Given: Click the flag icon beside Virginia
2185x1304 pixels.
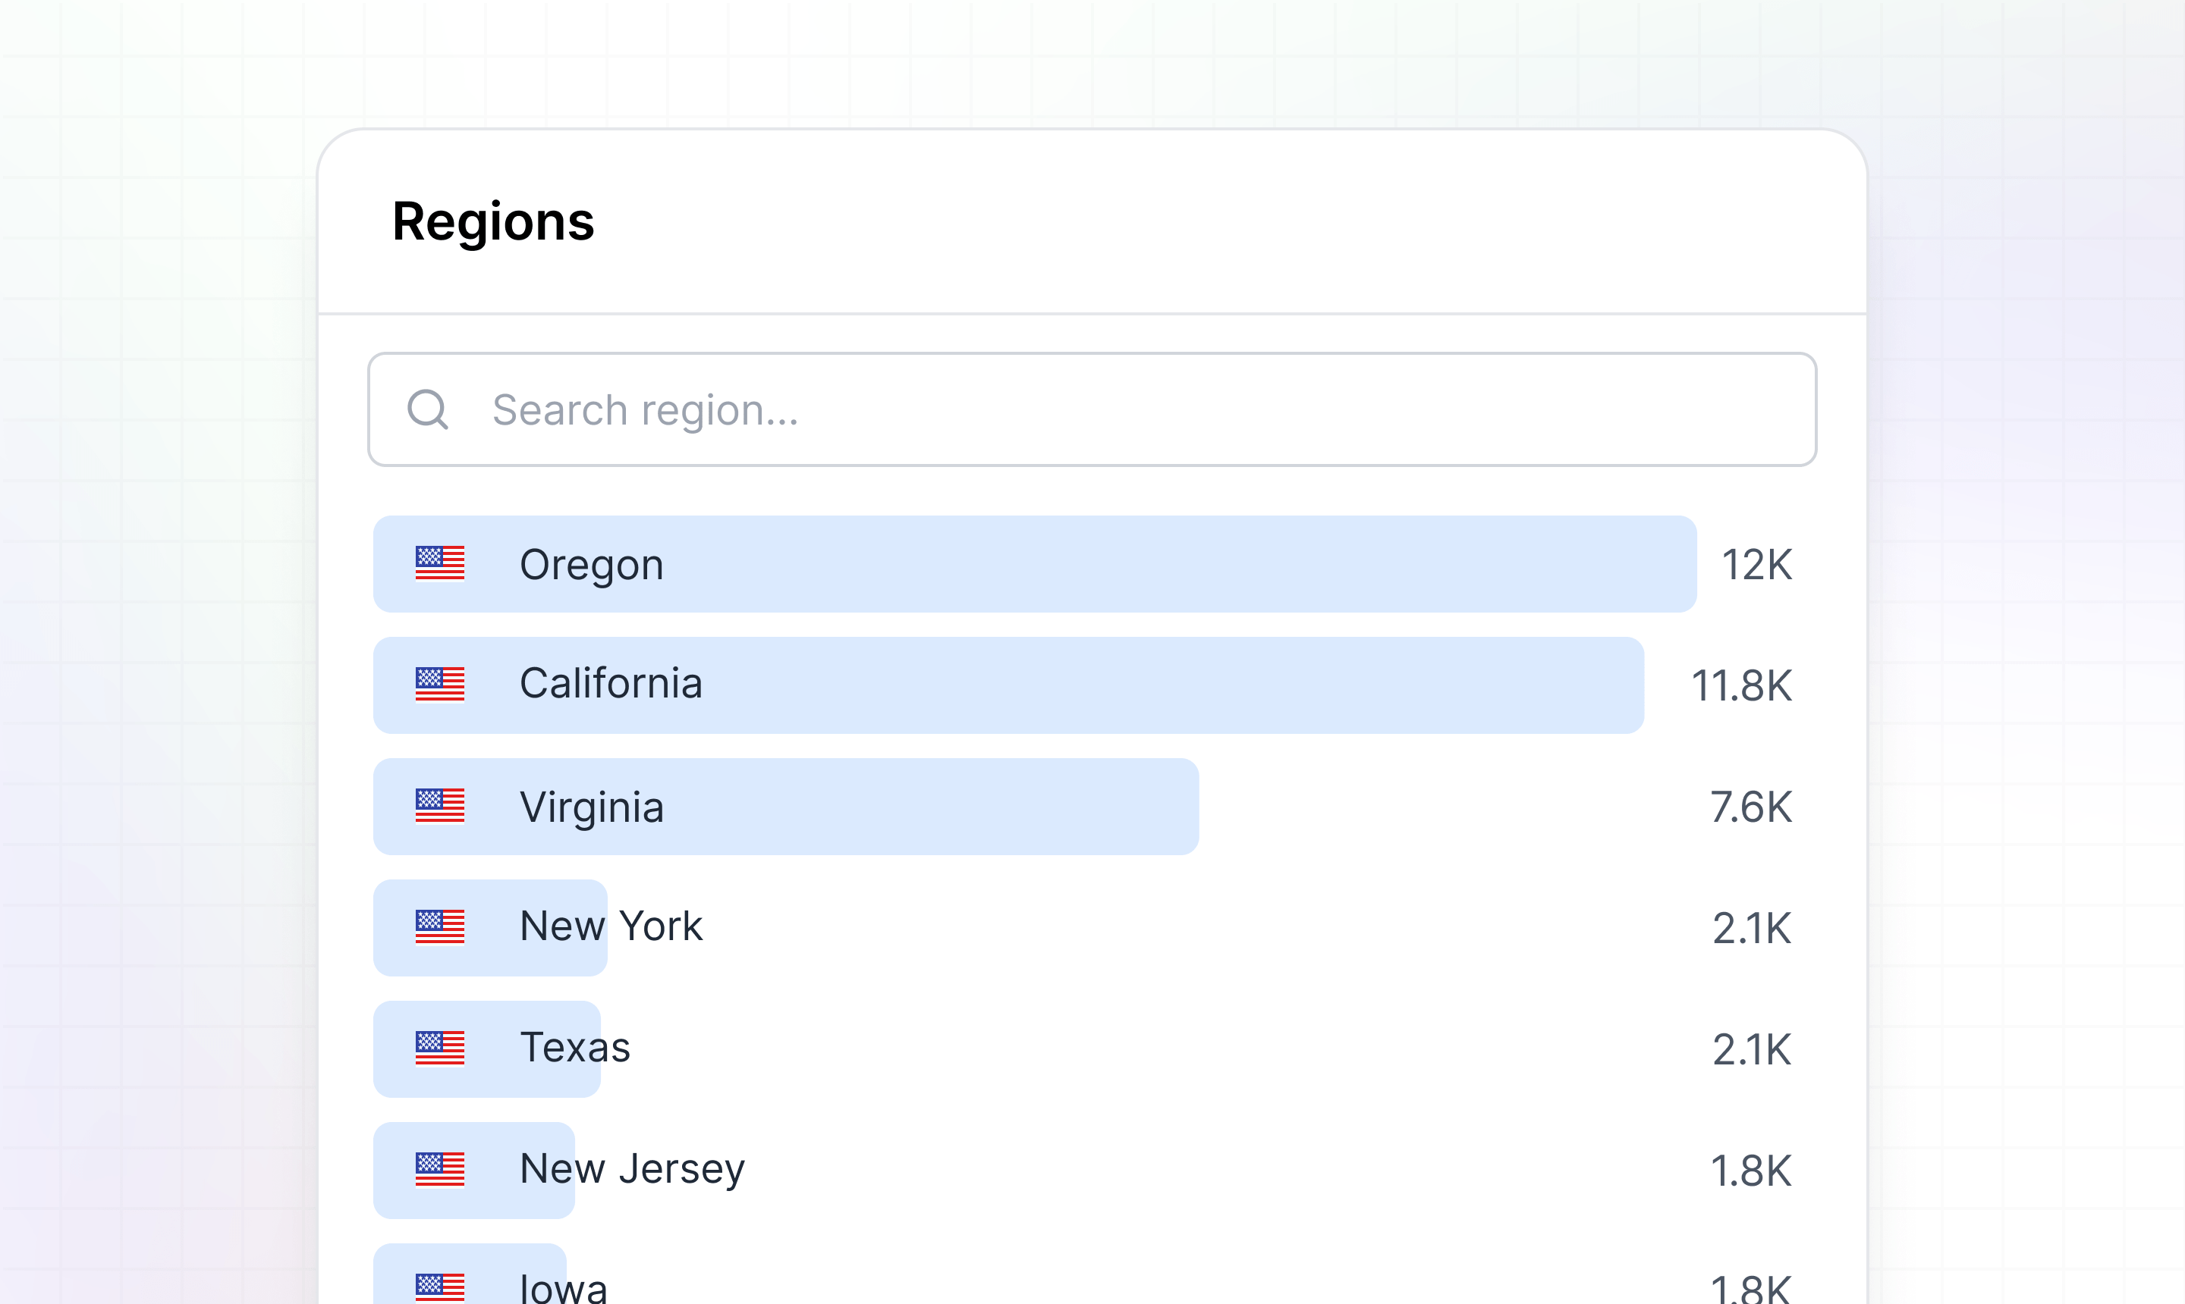Looking at the screenshot, I should click(x=439, y=807).
